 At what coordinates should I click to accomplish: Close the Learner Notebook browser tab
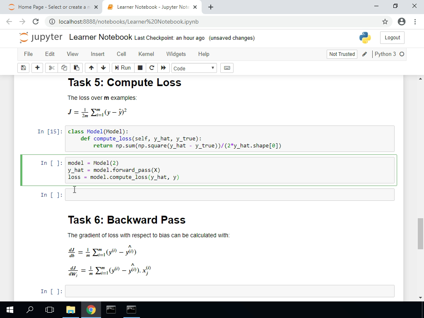click(195, 7)
